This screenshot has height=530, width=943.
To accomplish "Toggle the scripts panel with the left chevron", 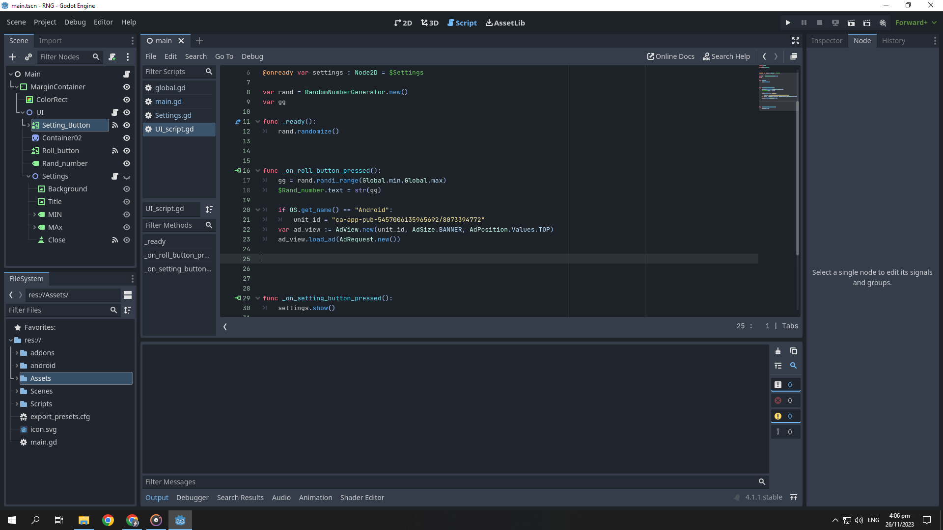I will coord(225,327).
